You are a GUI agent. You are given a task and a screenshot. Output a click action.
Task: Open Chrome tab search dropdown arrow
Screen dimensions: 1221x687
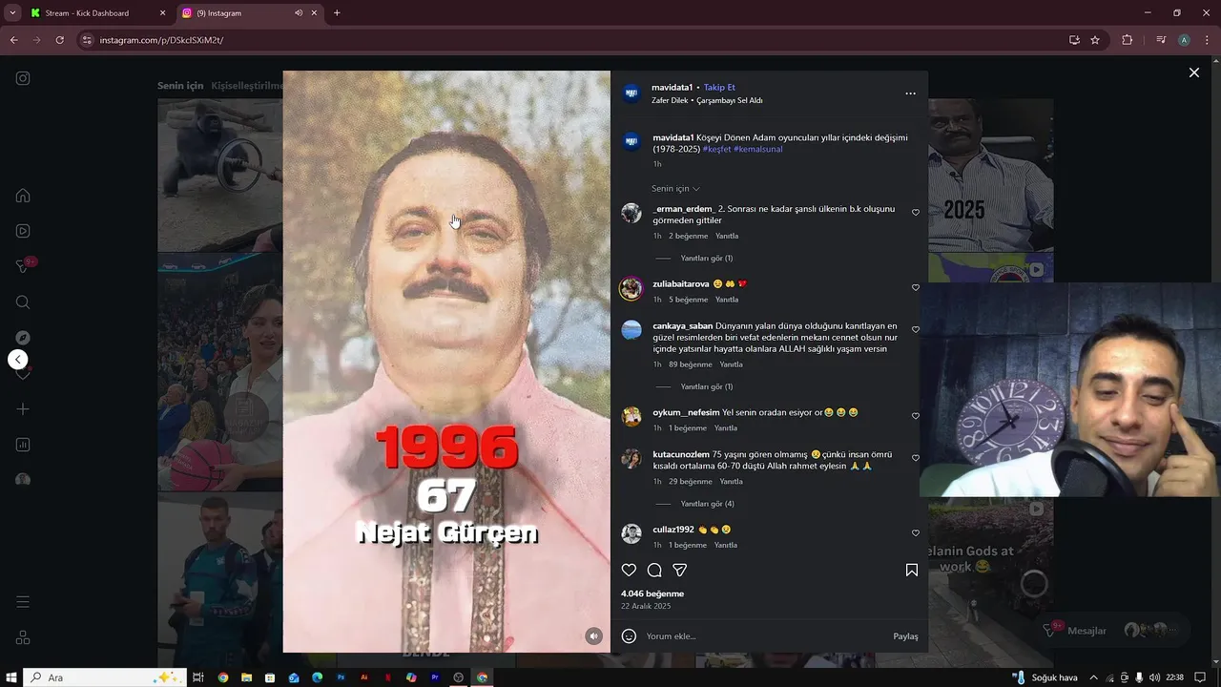pos(12,13)
